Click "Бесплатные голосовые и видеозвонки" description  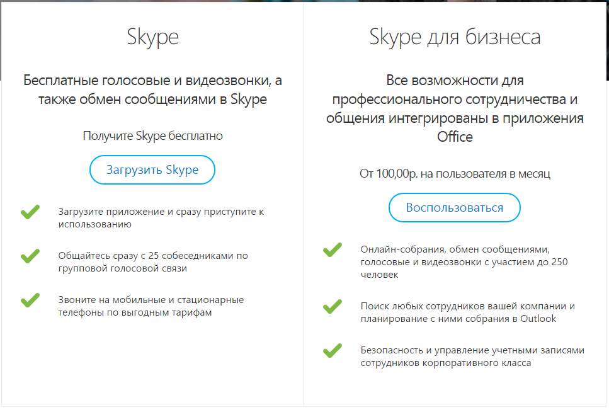[x=152, y=90]
